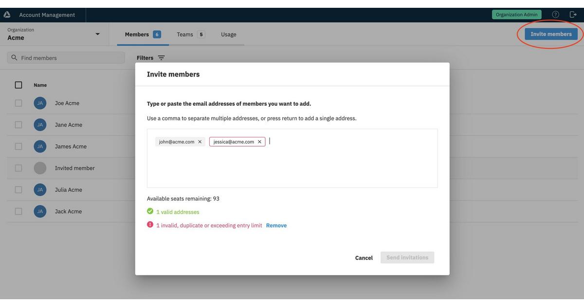Switch to the Teams tab
Viewport: 584px width, 307px height.
click(190, 34)
